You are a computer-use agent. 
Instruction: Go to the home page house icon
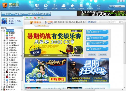click(42, 18)
